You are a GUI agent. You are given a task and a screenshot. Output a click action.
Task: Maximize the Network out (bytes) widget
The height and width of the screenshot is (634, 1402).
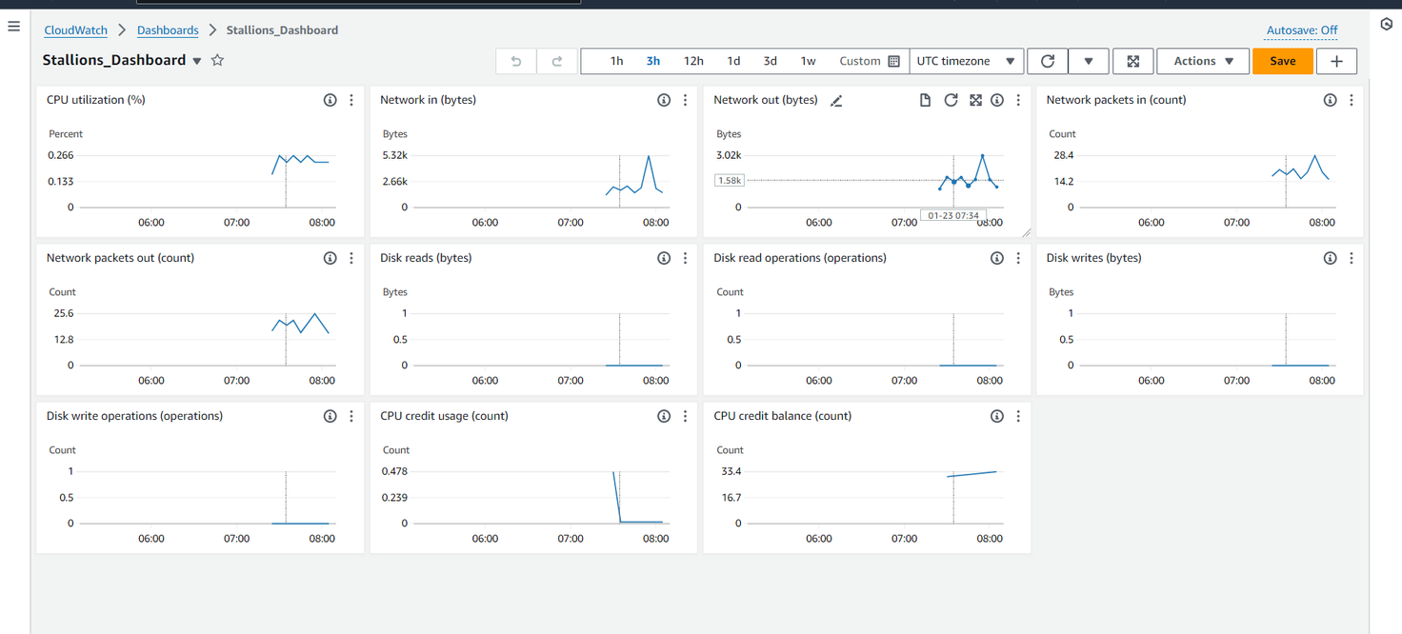click(x=975, y=100)
